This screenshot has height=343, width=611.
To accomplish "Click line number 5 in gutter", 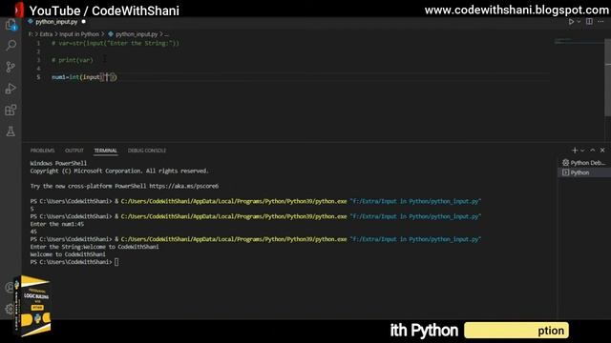I will click(x=38, y=77).
